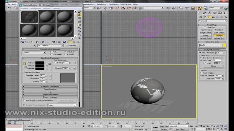Open the Rendering menu
The width and height of the screenshot is (234, 131).
tap(102, 4)
